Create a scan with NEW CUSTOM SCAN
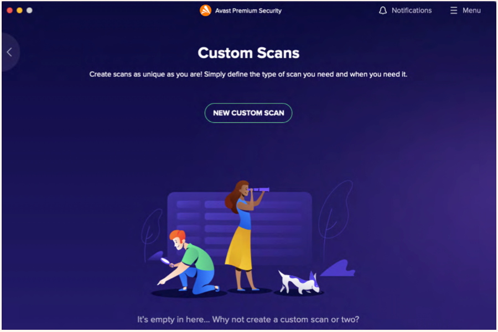The image size is (498, 332). (x=248, y=113)
